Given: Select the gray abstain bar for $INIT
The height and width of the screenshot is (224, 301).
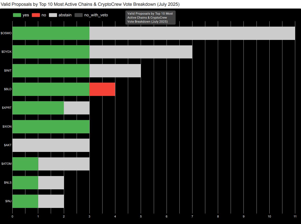Looking at the screenshot, I should [115, 71].
